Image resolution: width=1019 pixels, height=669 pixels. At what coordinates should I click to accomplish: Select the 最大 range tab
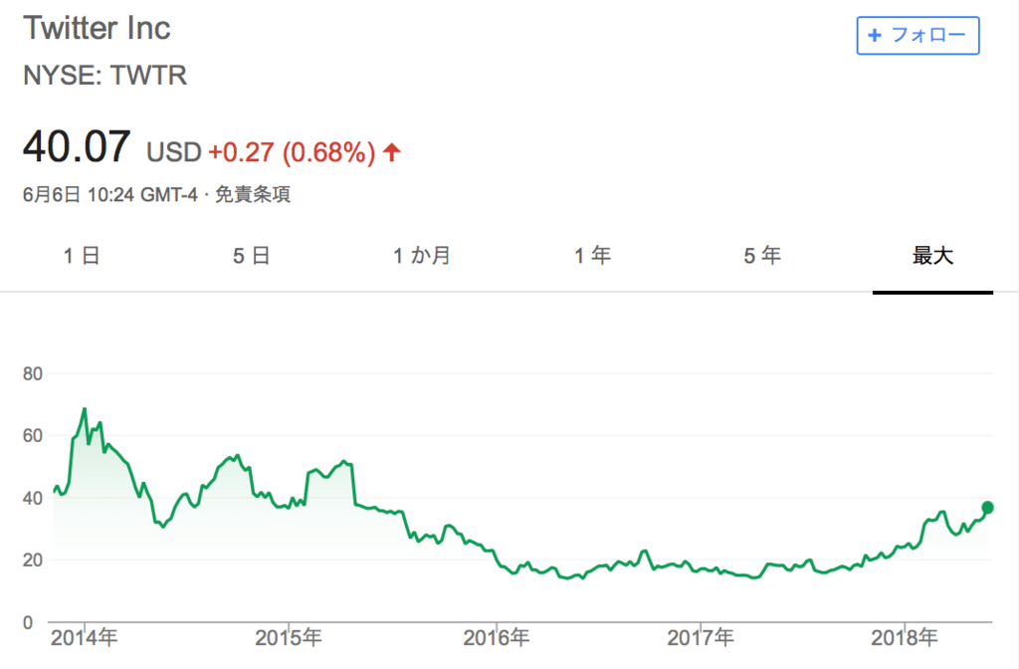click(932, 256)
